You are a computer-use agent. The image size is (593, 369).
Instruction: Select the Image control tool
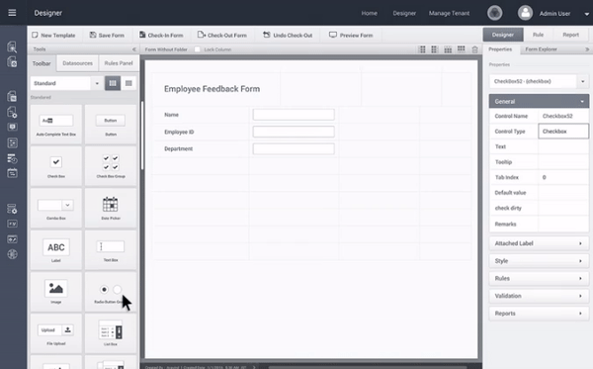coord(56,292)
